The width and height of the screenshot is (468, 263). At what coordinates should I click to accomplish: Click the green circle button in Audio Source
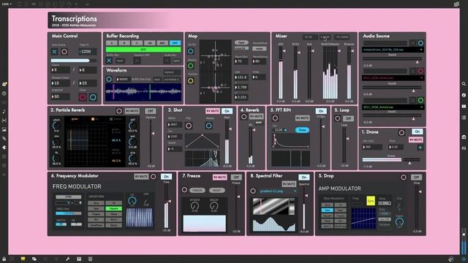pos(420,100)
